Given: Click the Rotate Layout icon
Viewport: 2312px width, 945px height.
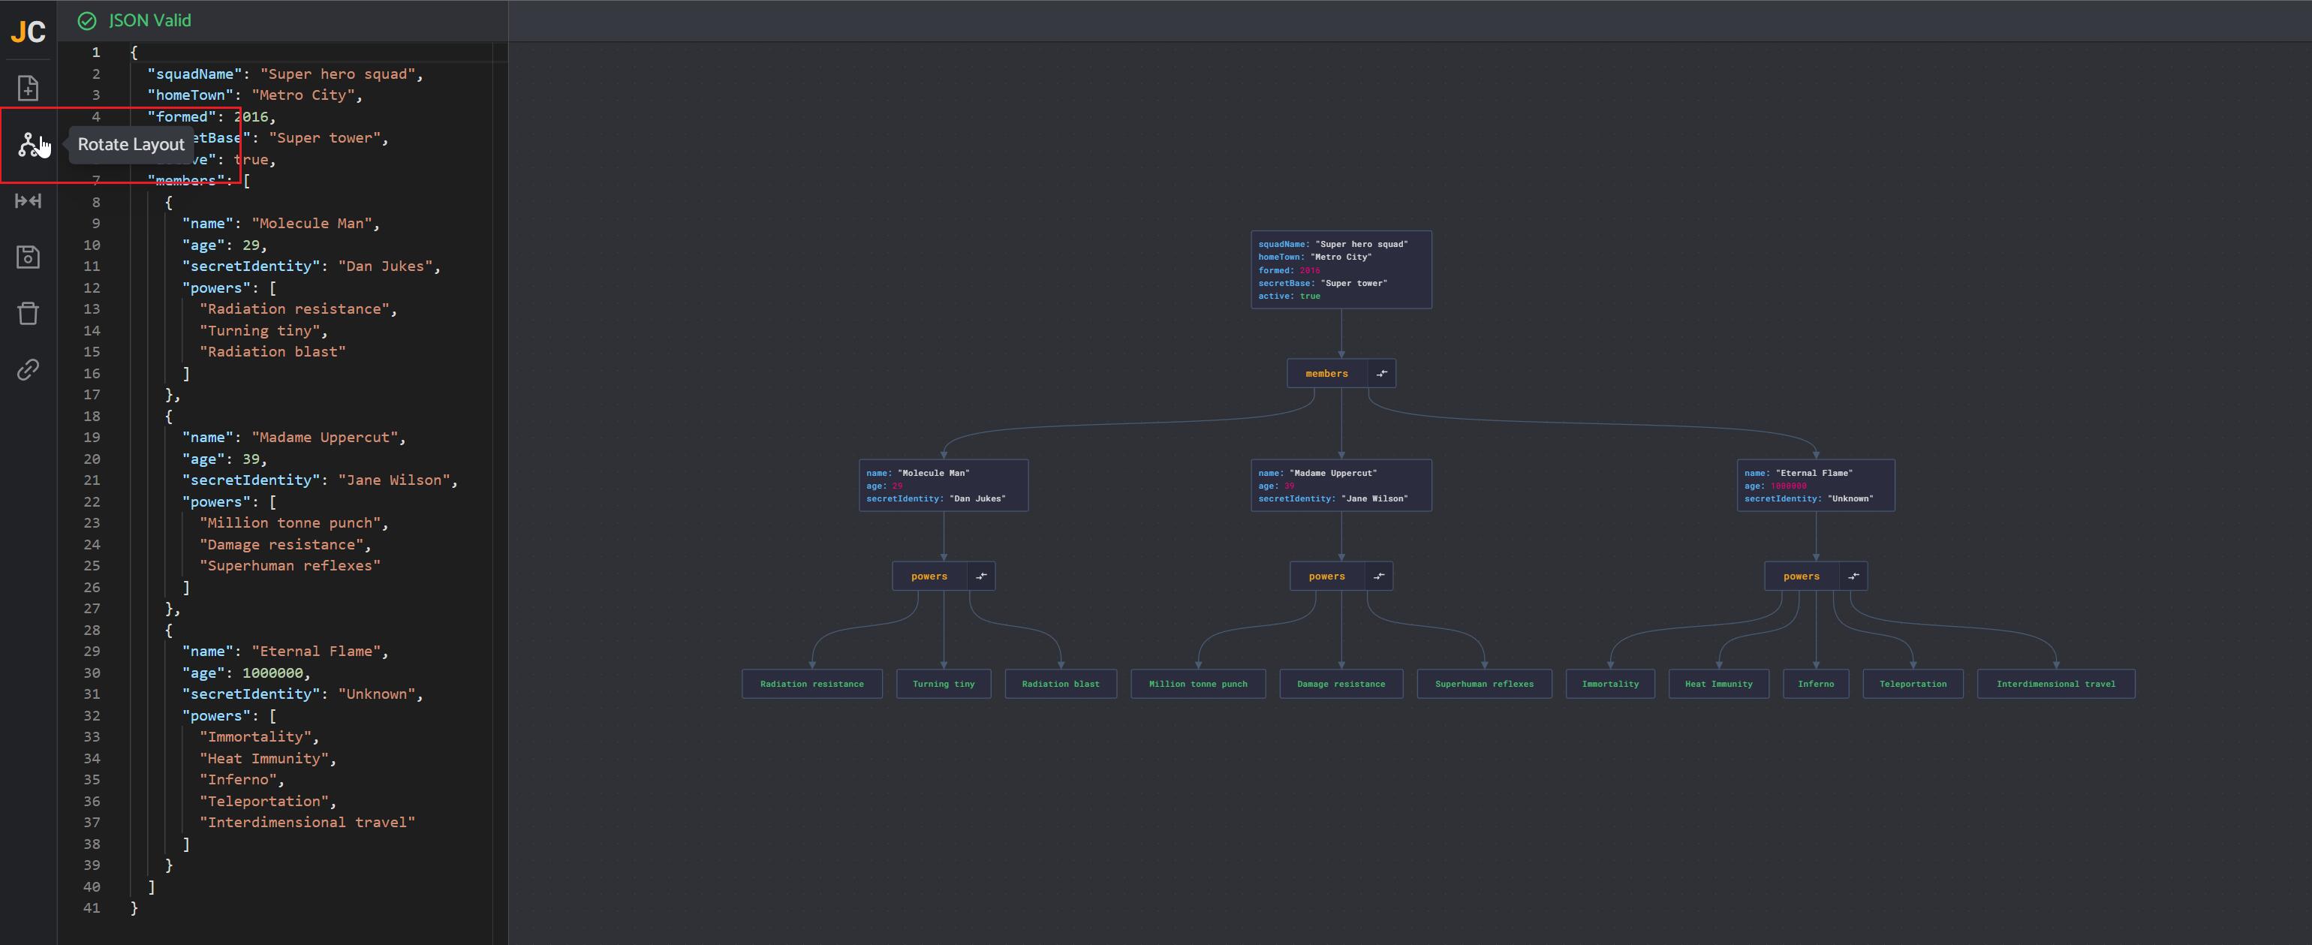Looking at the screenshot, I should coord(29,143).
